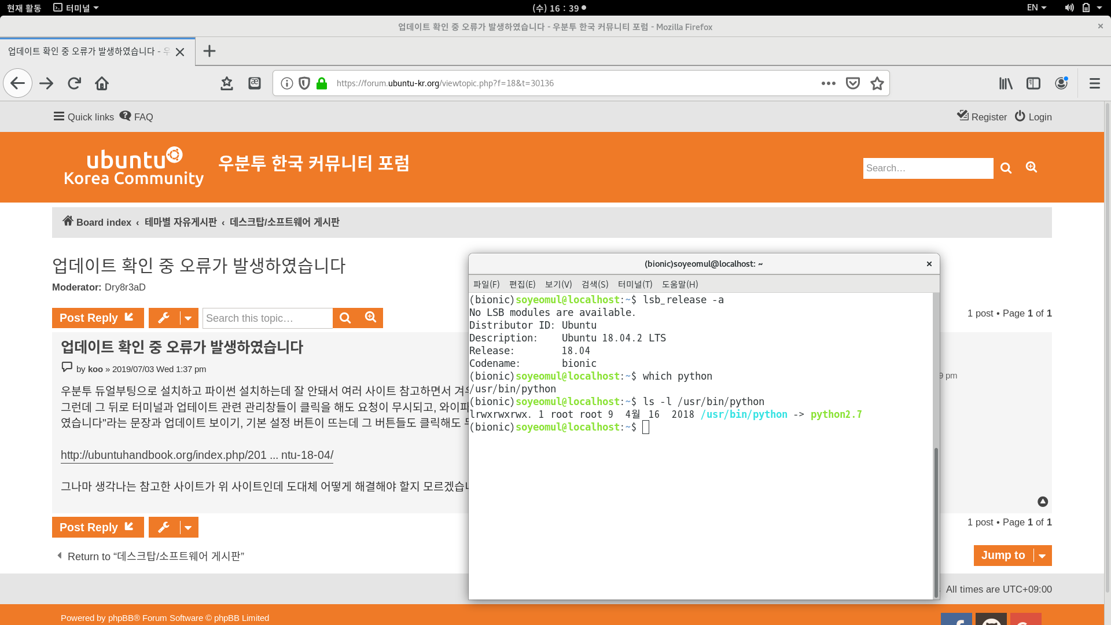Open tracking protection shield in address bar
Image resolution: width=1111 pixels, height=625 pixels.
point(304,83)
